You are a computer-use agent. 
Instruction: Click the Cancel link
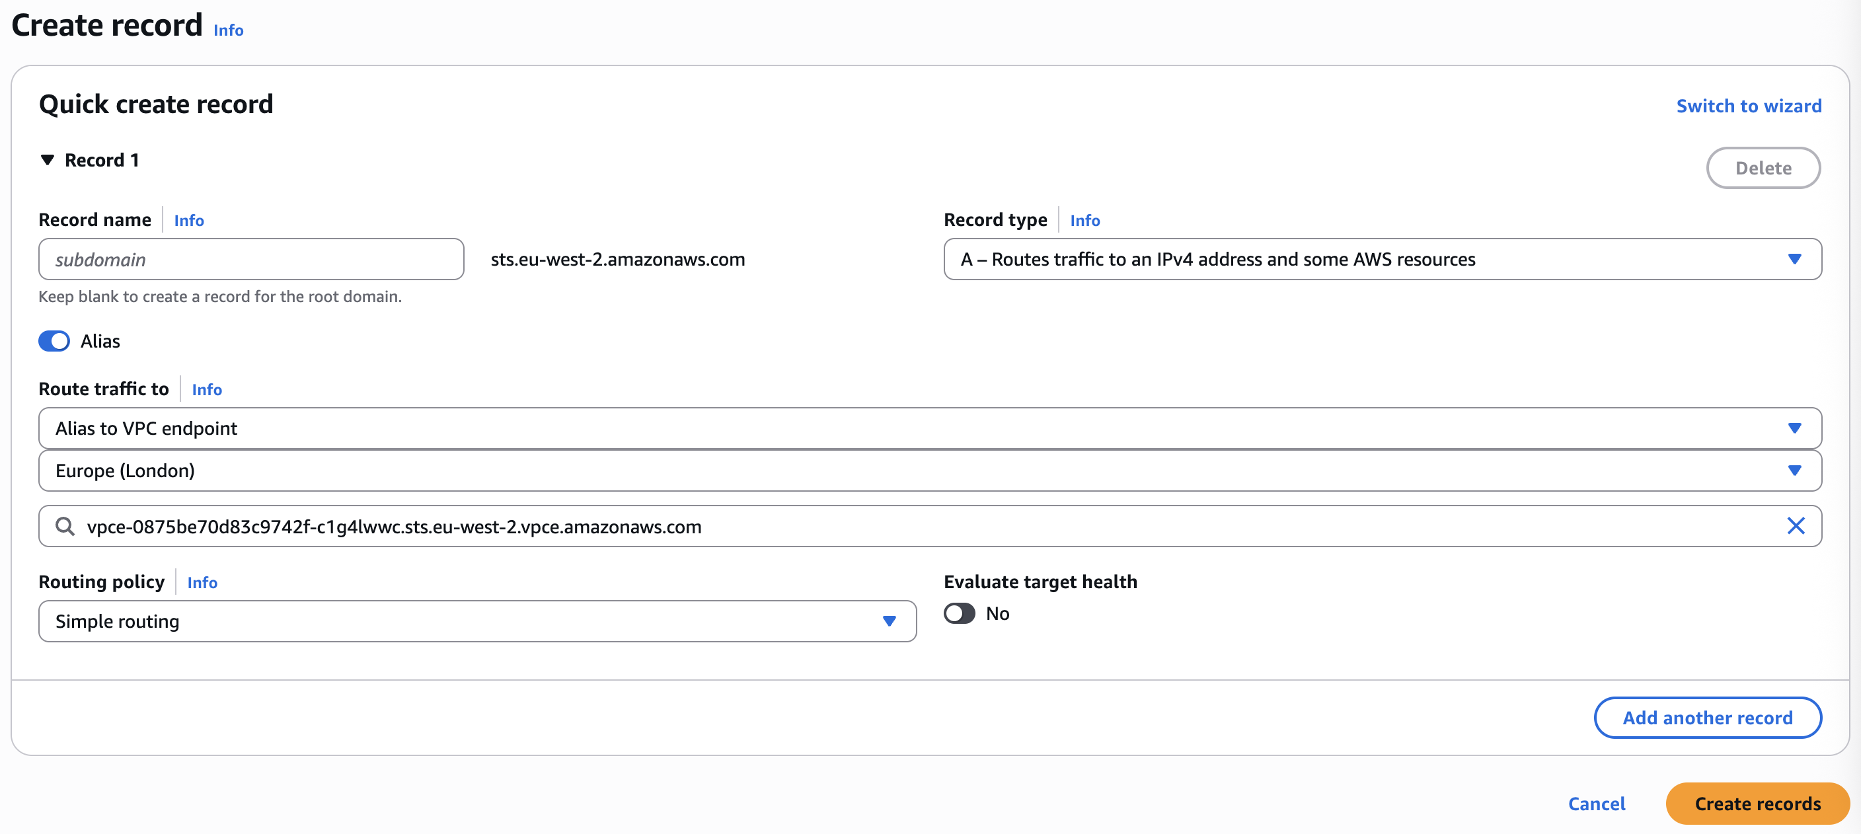point(1597,804)
